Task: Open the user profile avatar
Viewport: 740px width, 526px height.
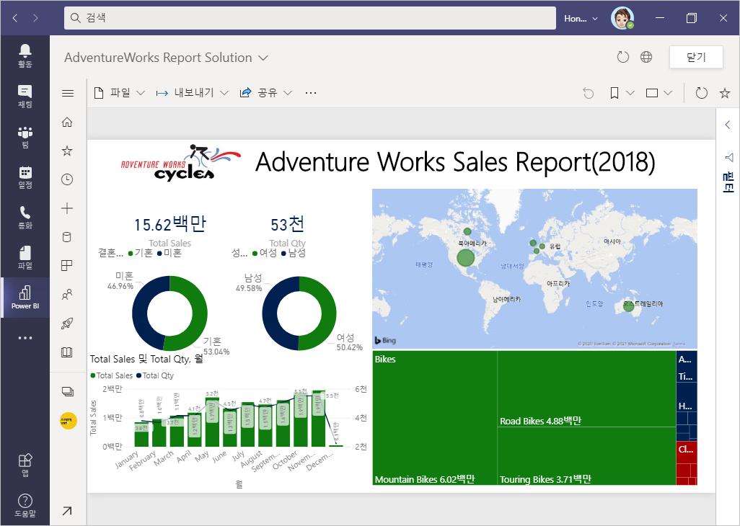Action: coord(622,18)
